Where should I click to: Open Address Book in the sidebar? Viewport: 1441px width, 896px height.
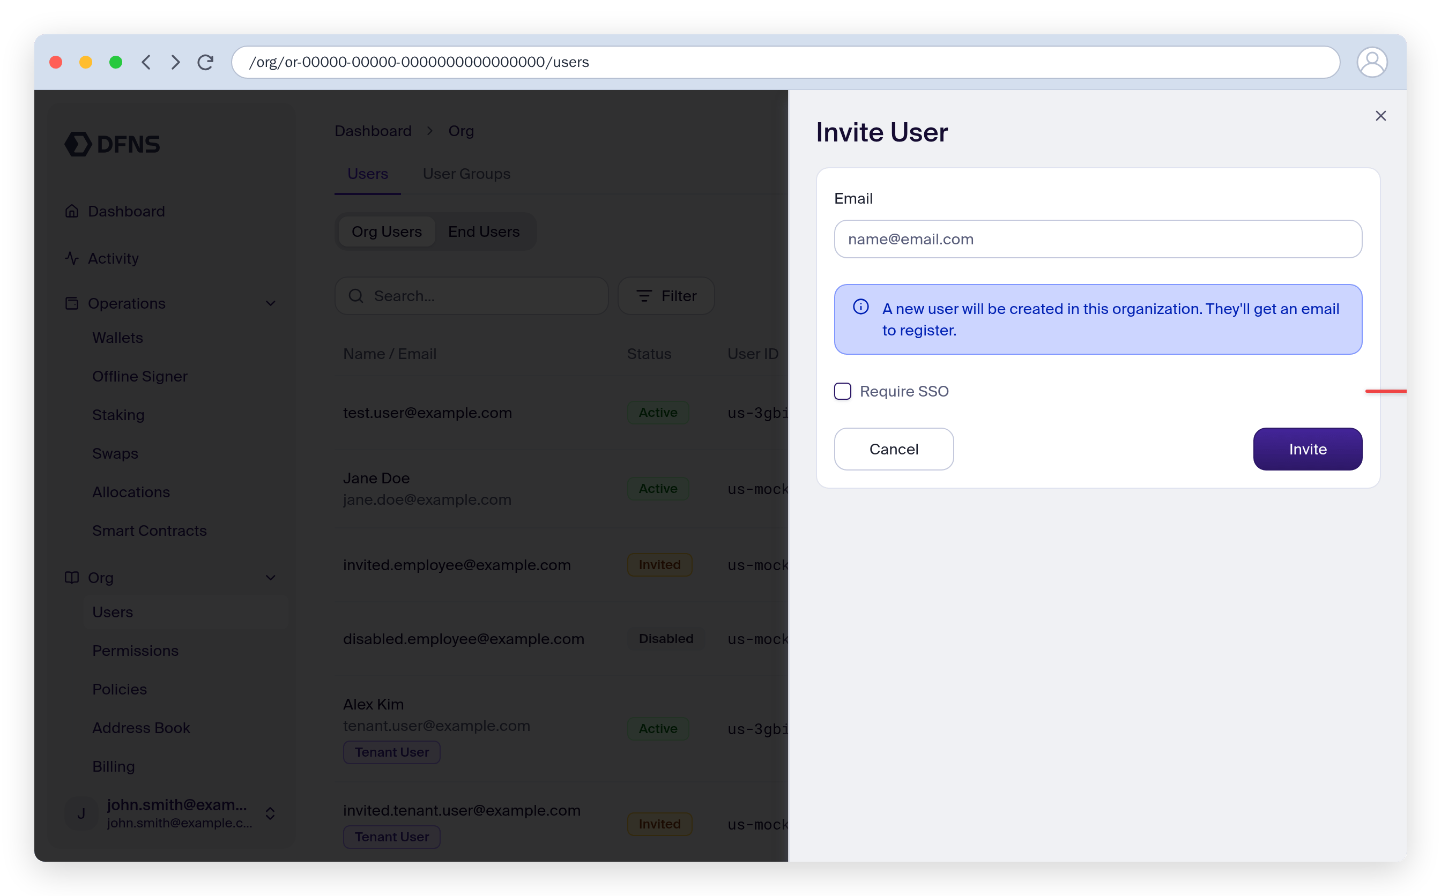pyautogui.click(x=141, y=728)
